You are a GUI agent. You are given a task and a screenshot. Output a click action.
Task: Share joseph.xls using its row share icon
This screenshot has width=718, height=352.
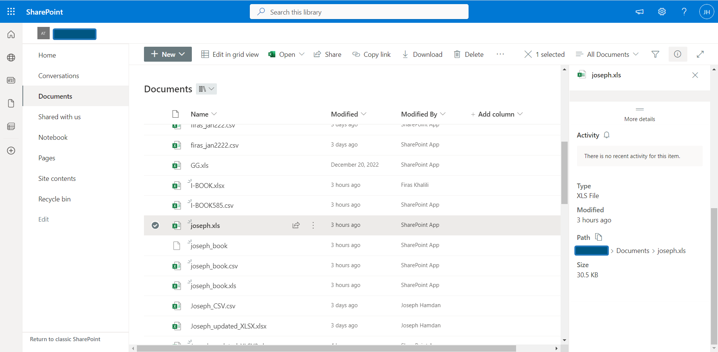296,225
